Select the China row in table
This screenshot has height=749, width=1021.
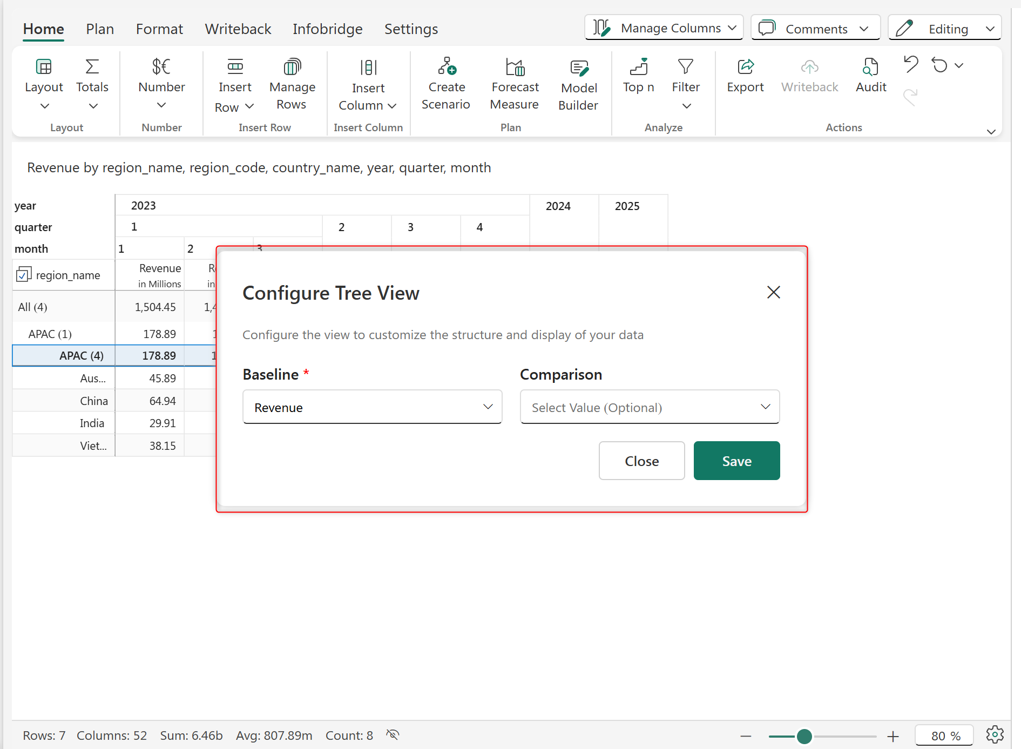click(94, 401)
